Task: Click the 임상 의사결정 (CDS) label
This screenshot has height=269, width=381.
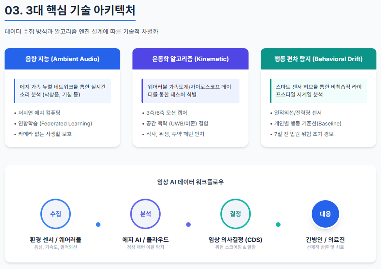Action: 235,240
